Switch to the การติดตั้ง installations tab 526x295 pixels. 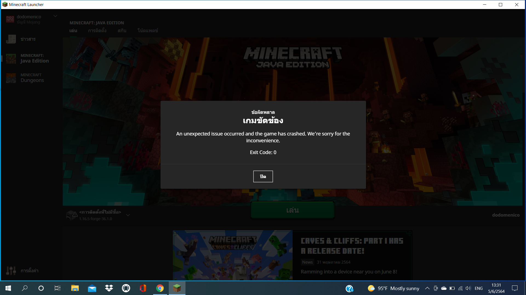97,31
